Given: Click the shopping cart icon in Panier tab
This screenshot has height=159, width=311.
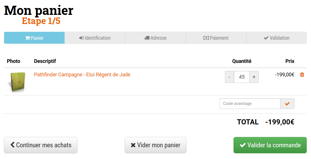Looking at the screenshot, I should tap(28, 38).
